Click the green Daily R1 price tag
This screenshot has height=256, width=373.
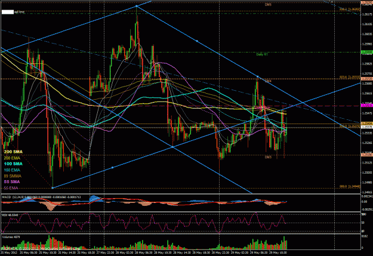pyautogui.click(x=367, y=52)
